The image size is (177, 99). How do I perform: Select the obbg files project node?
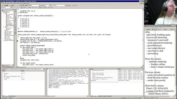7,12
